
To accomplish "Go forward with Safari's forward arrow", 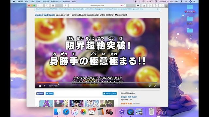I will [42, 6].
